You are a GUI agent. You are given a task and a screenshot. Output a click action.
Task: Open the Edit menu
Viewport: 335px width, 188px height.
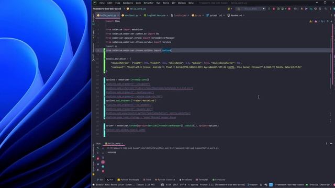[x=110, y=3]
